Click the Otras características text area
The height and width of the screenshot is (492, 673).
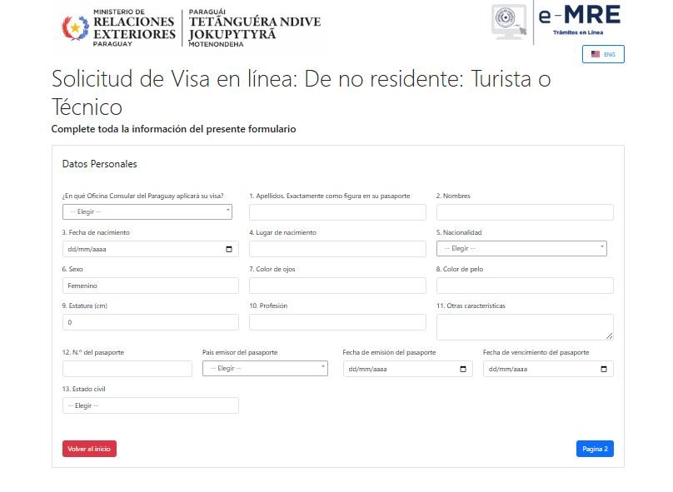[x=525, y=326]
